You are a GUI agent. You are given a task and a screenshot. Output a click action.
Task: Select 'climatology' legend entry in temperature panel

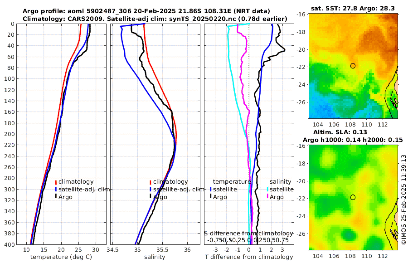(76, 182)
